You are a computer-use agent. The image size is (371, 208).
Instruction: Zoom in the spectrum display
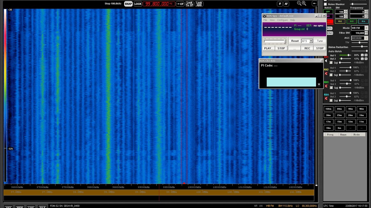[304, 3]
